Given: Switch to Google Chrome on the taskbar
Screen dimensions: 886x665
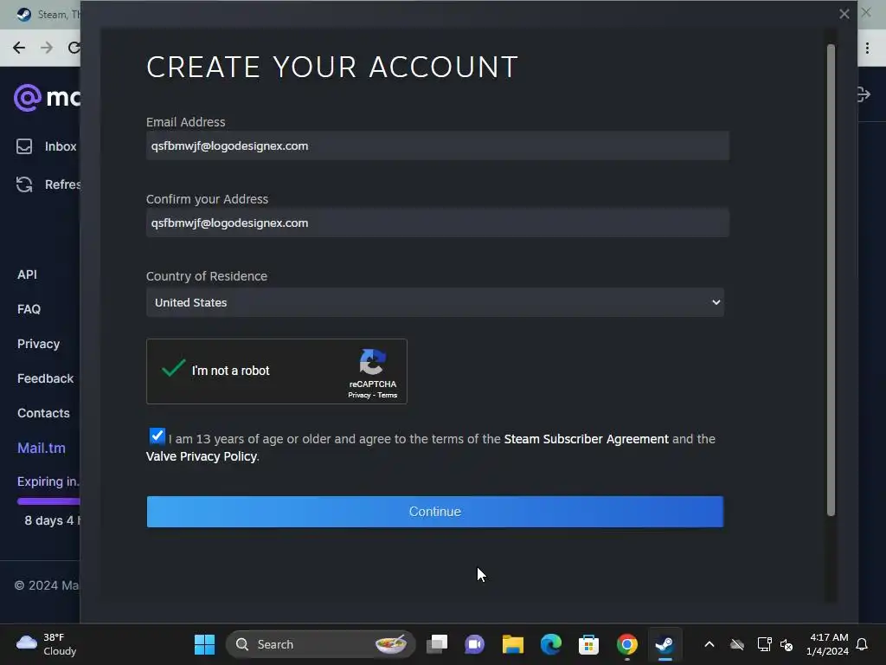Looking at the screenshot, I should [x=626, y=644].
